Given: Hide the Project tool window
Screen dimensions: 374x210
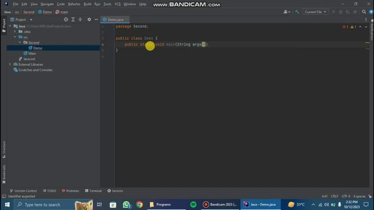Looking at the screenshot, I should (x=96, y=19).
